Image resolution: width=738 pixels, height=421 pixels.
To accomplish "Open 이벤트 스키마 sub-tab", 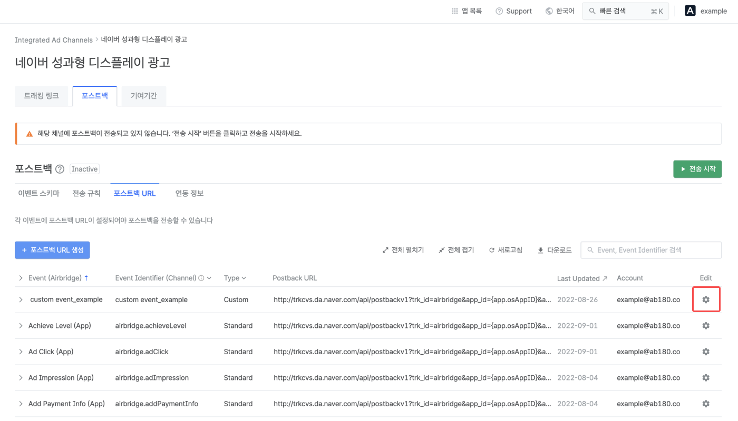I will click(38, 193).
